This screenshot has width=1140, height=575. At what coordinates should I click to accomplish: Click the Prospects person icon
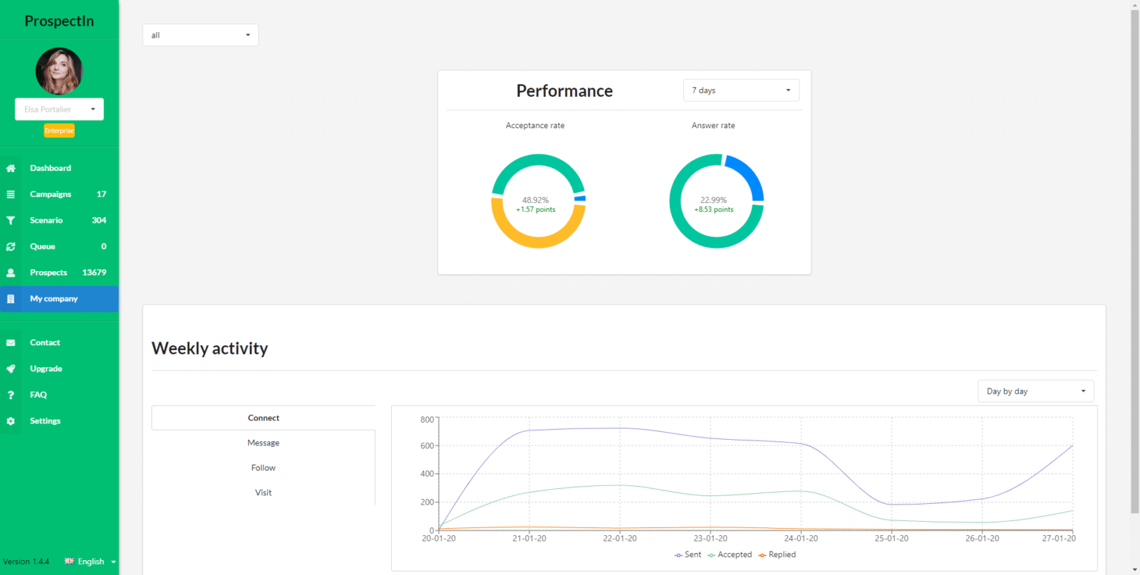click(11, 273)
